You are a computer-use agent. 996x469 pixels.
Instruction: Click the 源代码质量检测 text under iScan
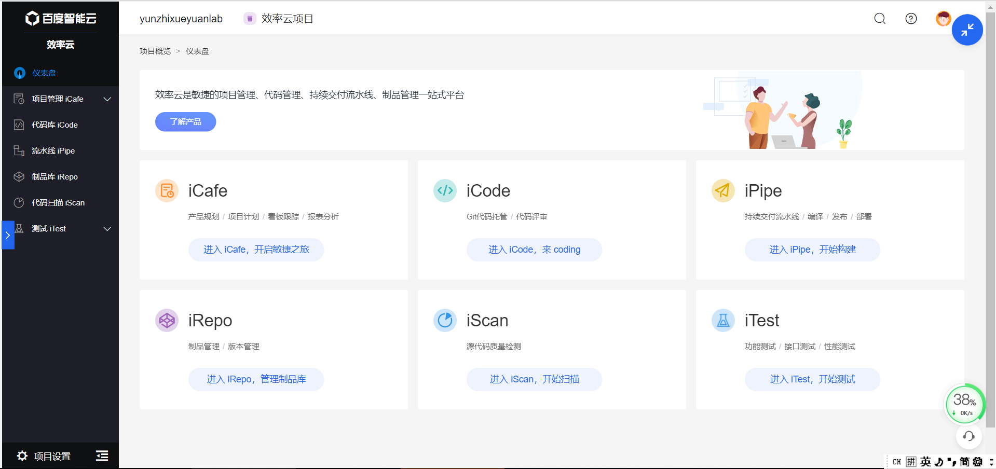pos(494,347)
